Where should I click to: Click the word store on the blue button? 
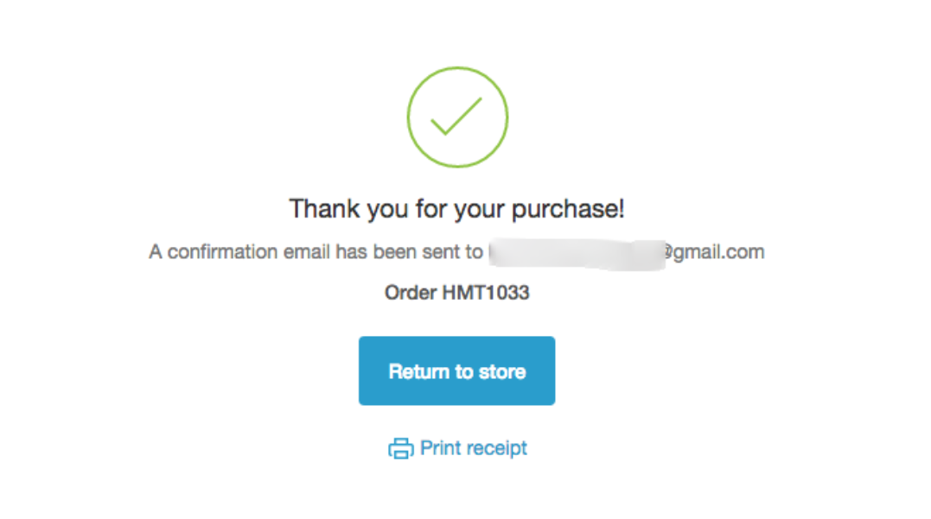point(502,372)
